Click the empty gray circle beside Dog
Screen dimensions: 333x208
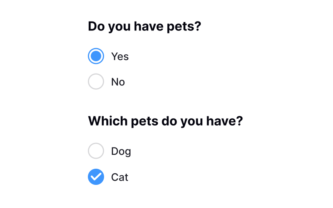pos(96,151)
